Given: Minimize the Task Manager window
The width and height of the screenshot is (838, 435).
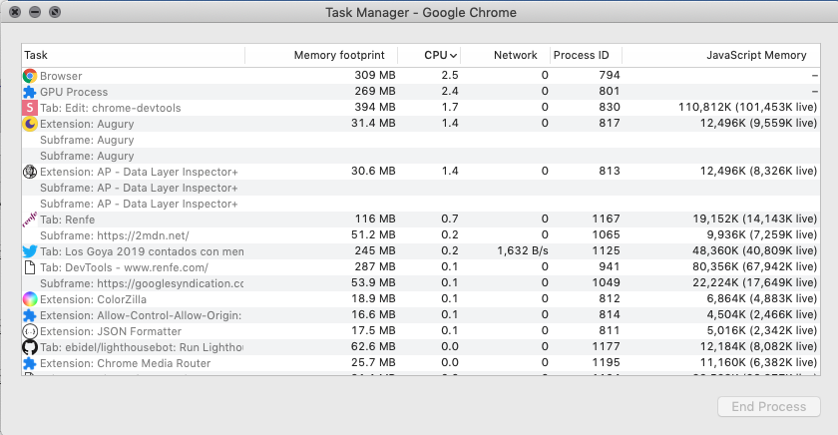Looking at the screenshot, I should (x=35, y=12).
